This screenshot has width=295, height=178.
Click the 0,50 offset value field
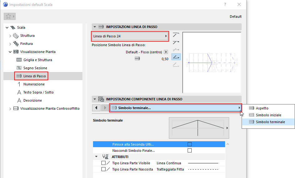point(165,59)
